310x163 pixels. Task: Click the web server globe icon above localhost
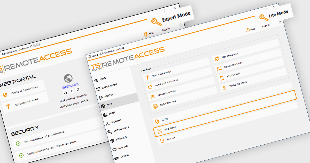(68, 78)
